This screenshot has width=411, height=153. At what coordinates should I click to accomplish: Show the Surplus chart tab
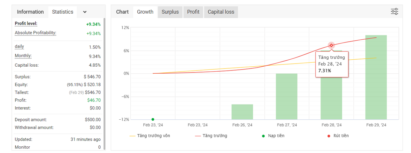(x=170, y=12)
